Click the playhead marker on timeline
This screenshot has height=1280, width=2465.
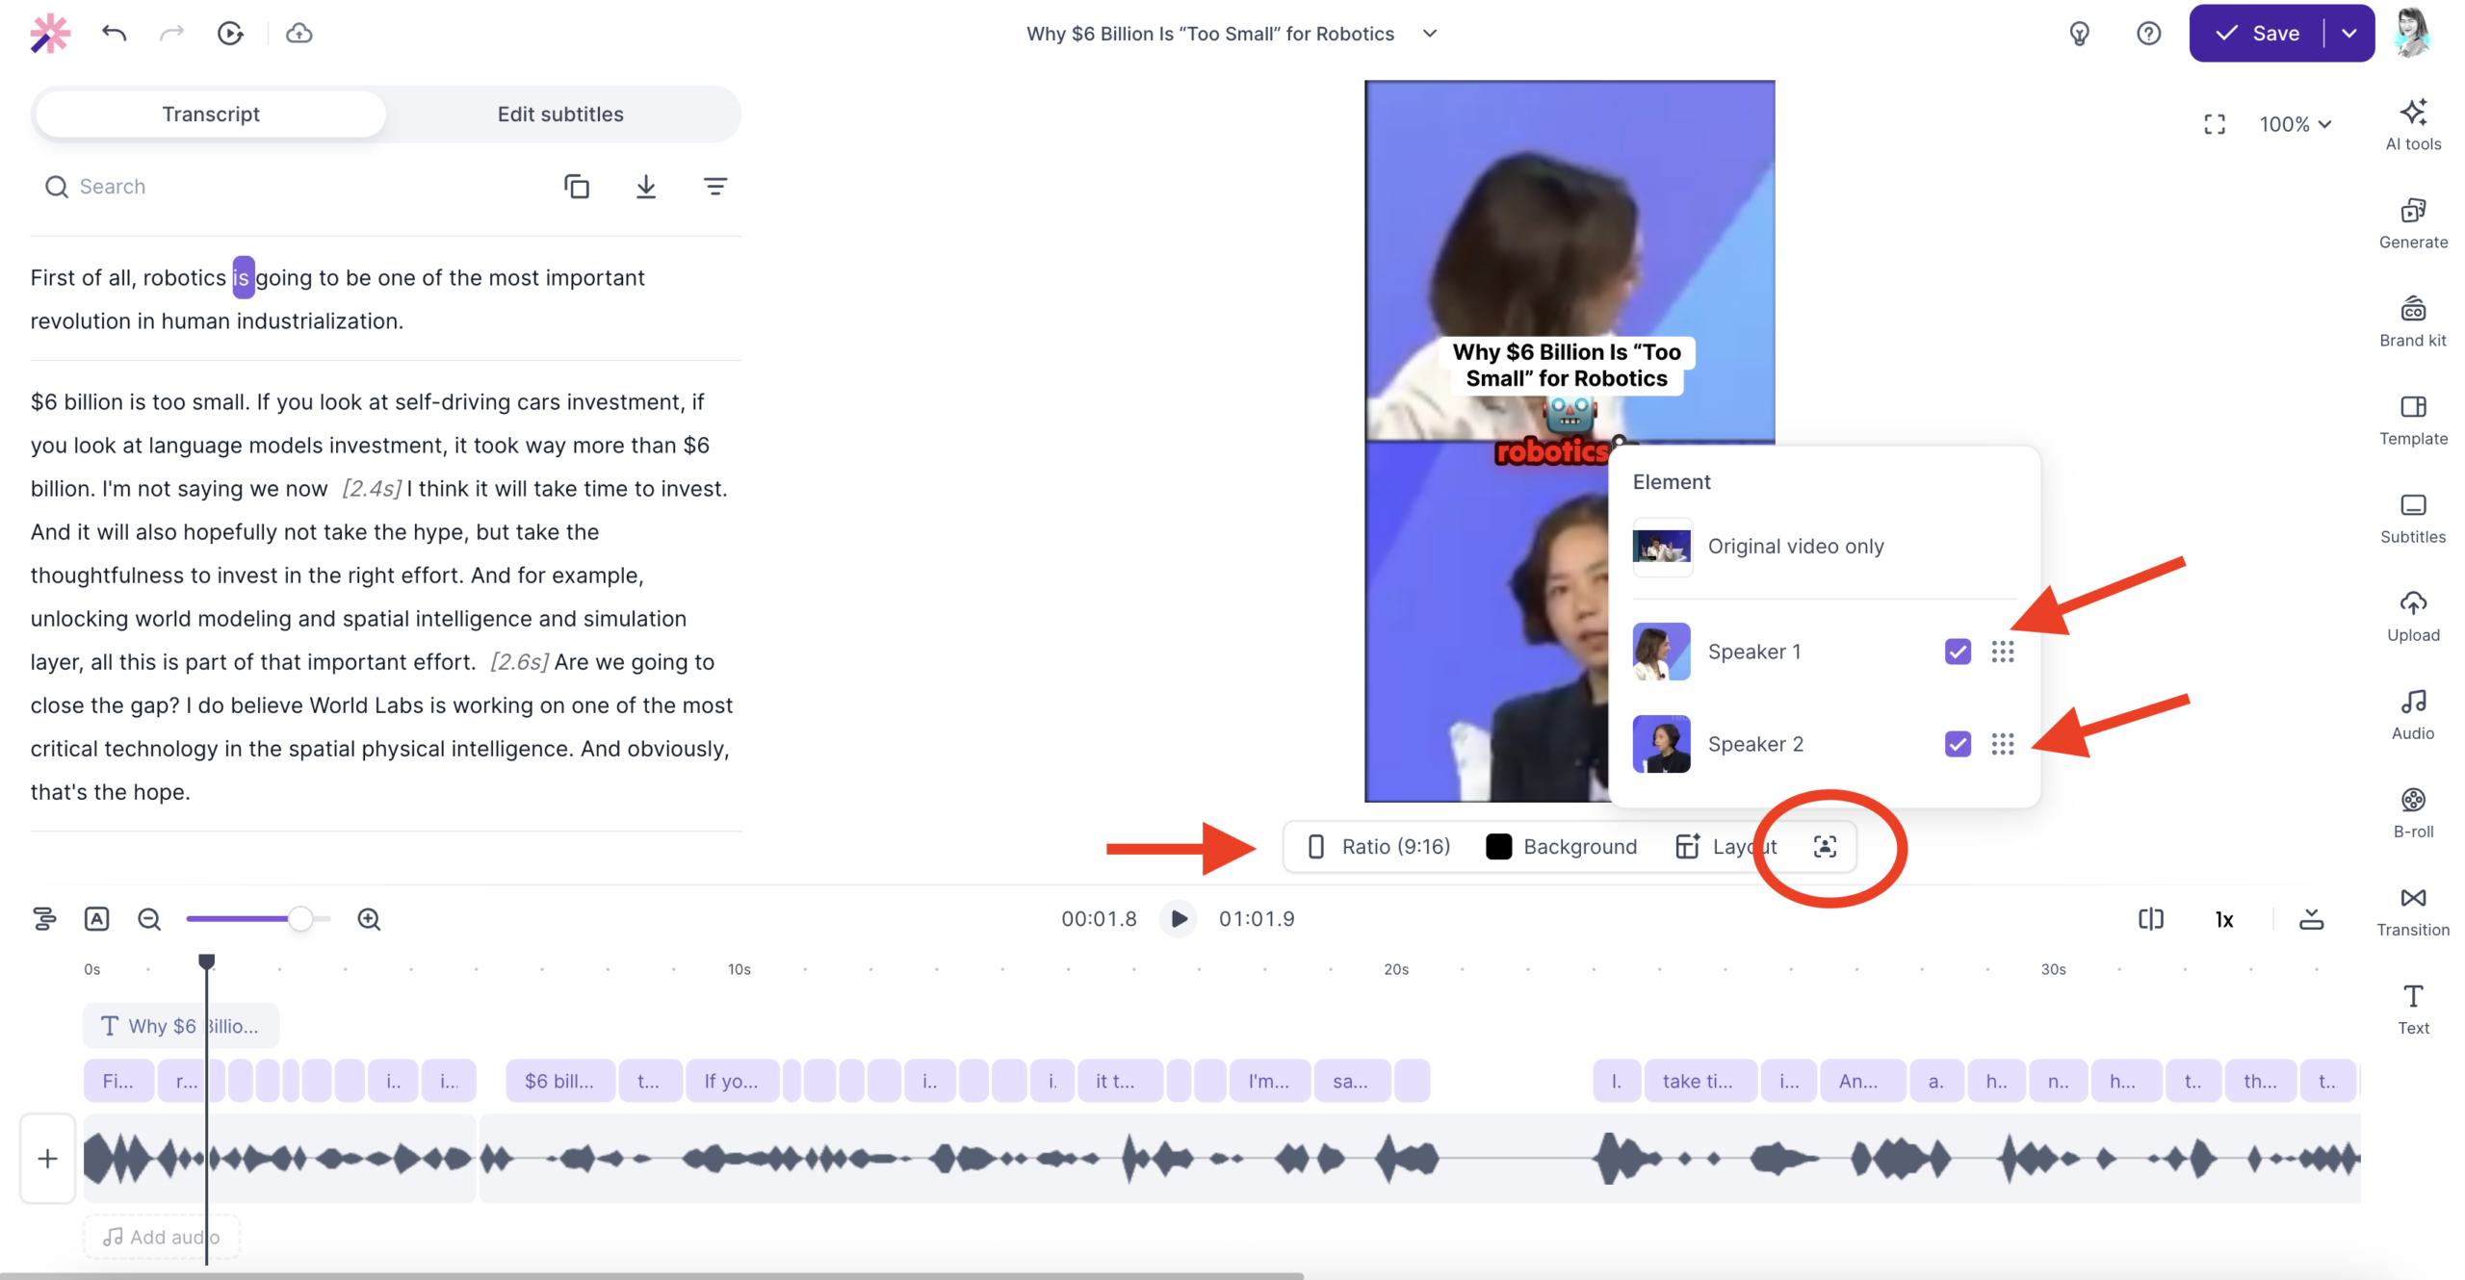pos(206,960)
